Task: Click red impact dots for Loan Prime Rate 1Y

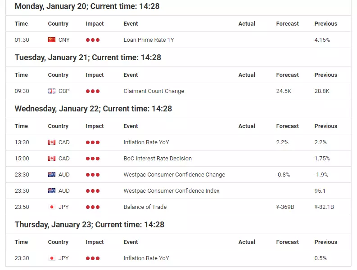Action: [93, 40]
